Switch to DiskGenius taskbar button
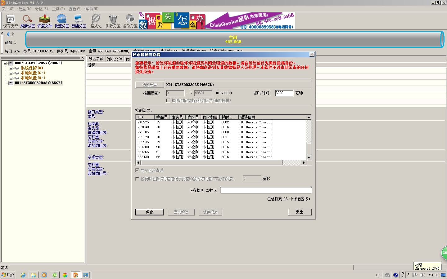The height and width of the screenshot is (279, 447). point(75,275)
